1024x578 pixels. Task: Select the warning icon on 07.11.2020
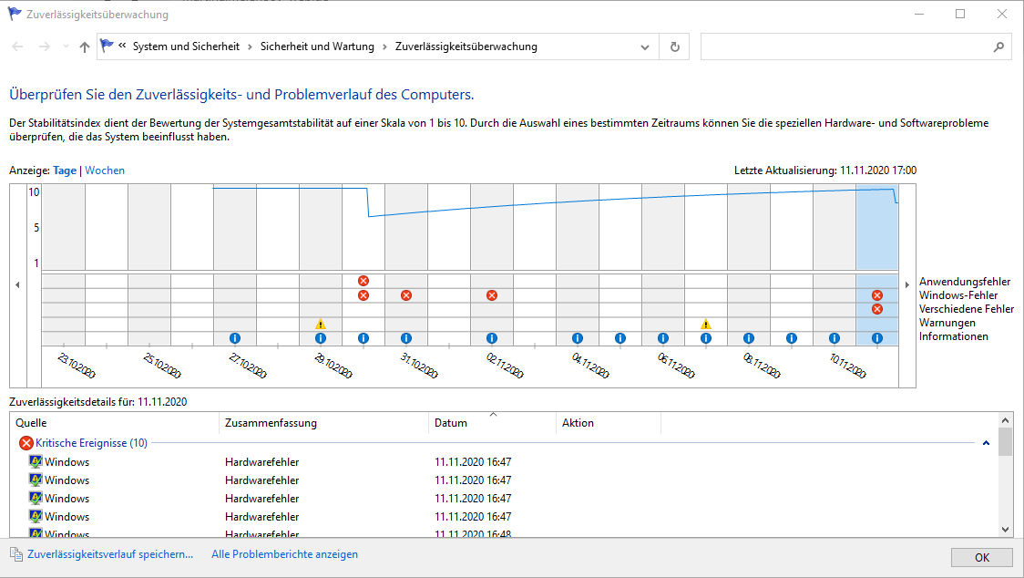point(706,324)
